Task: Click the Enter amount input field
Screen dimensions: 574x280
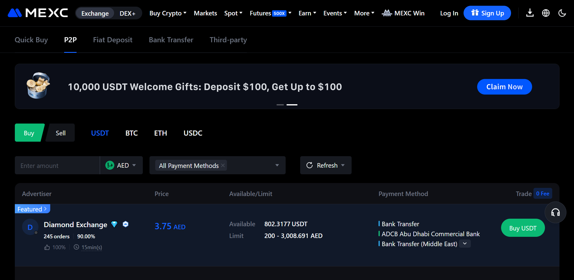Action: (57, 166)
